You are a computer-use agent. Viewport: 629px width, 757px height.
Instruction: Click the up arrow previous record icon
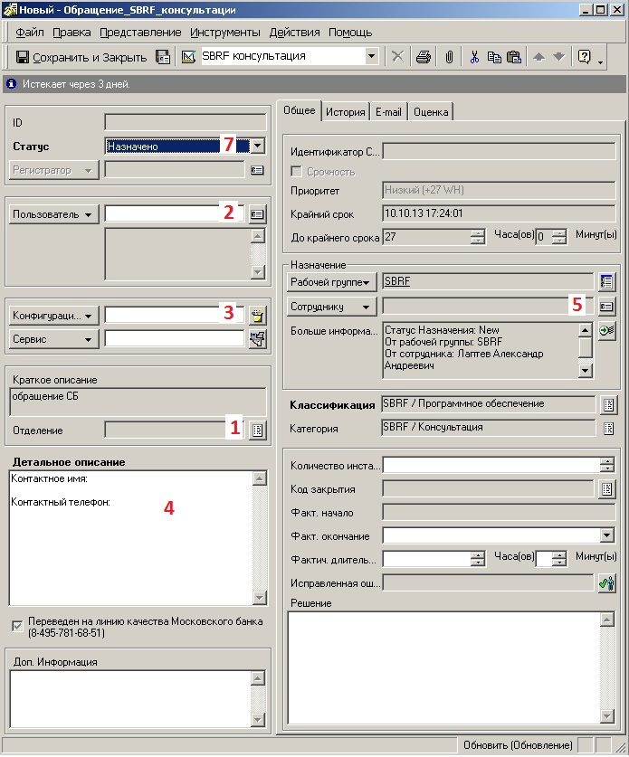pos(538,57)
